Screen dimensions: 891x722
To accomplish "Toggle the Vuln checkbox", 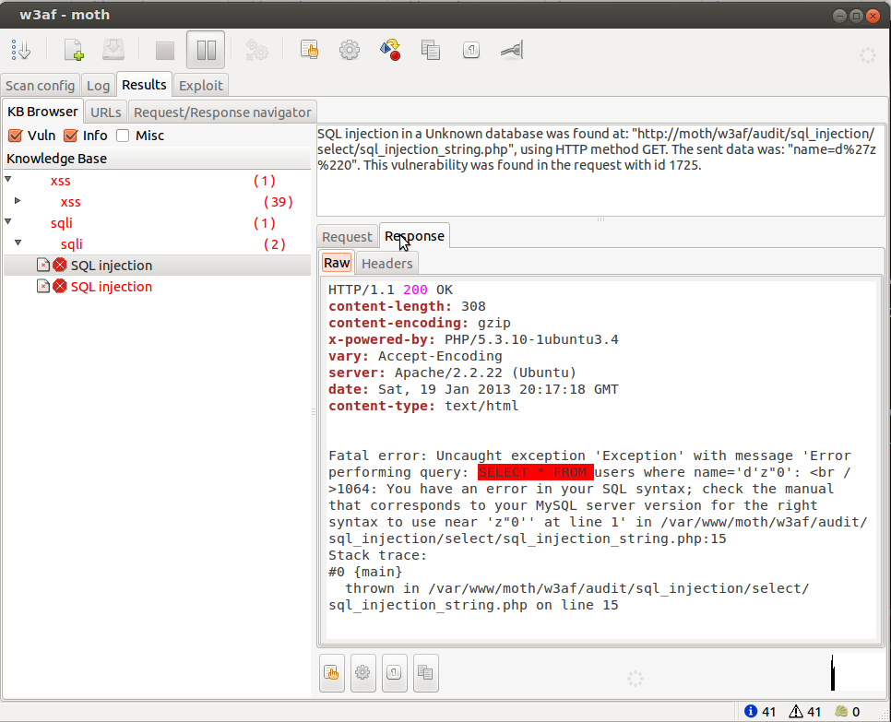I will coord(16,136).
